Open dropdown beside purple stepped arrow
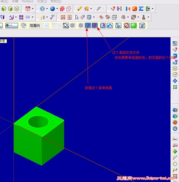 (x=16, y=17)
